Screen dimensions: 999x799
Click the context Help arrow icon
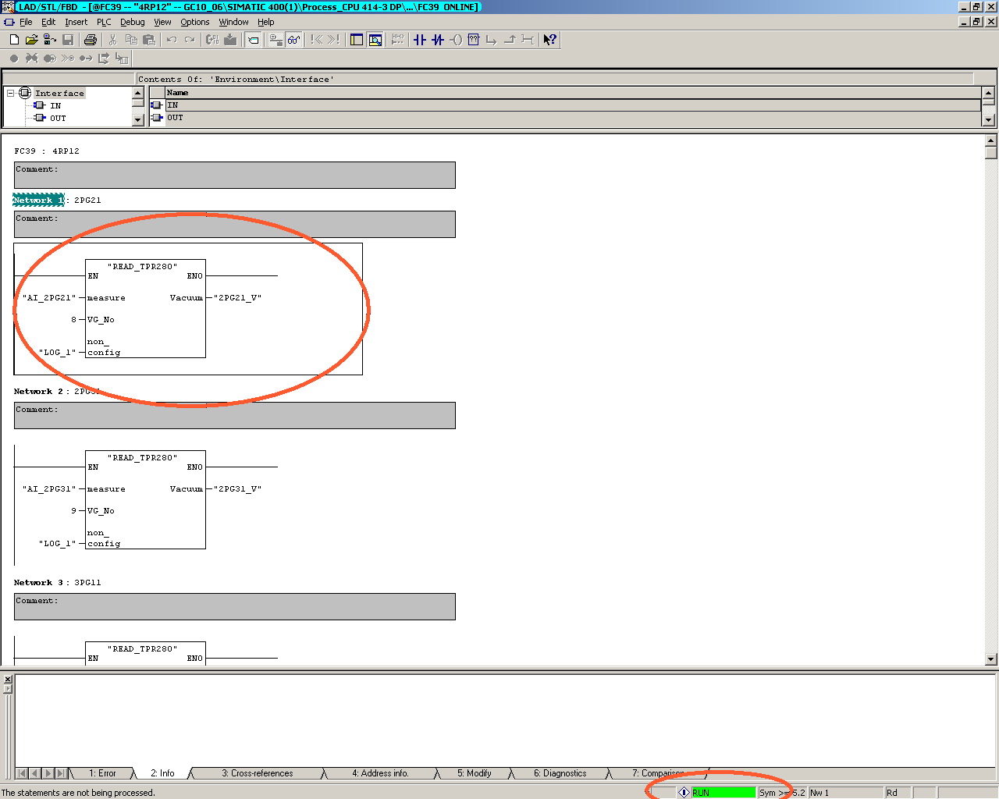click(550, 40)
